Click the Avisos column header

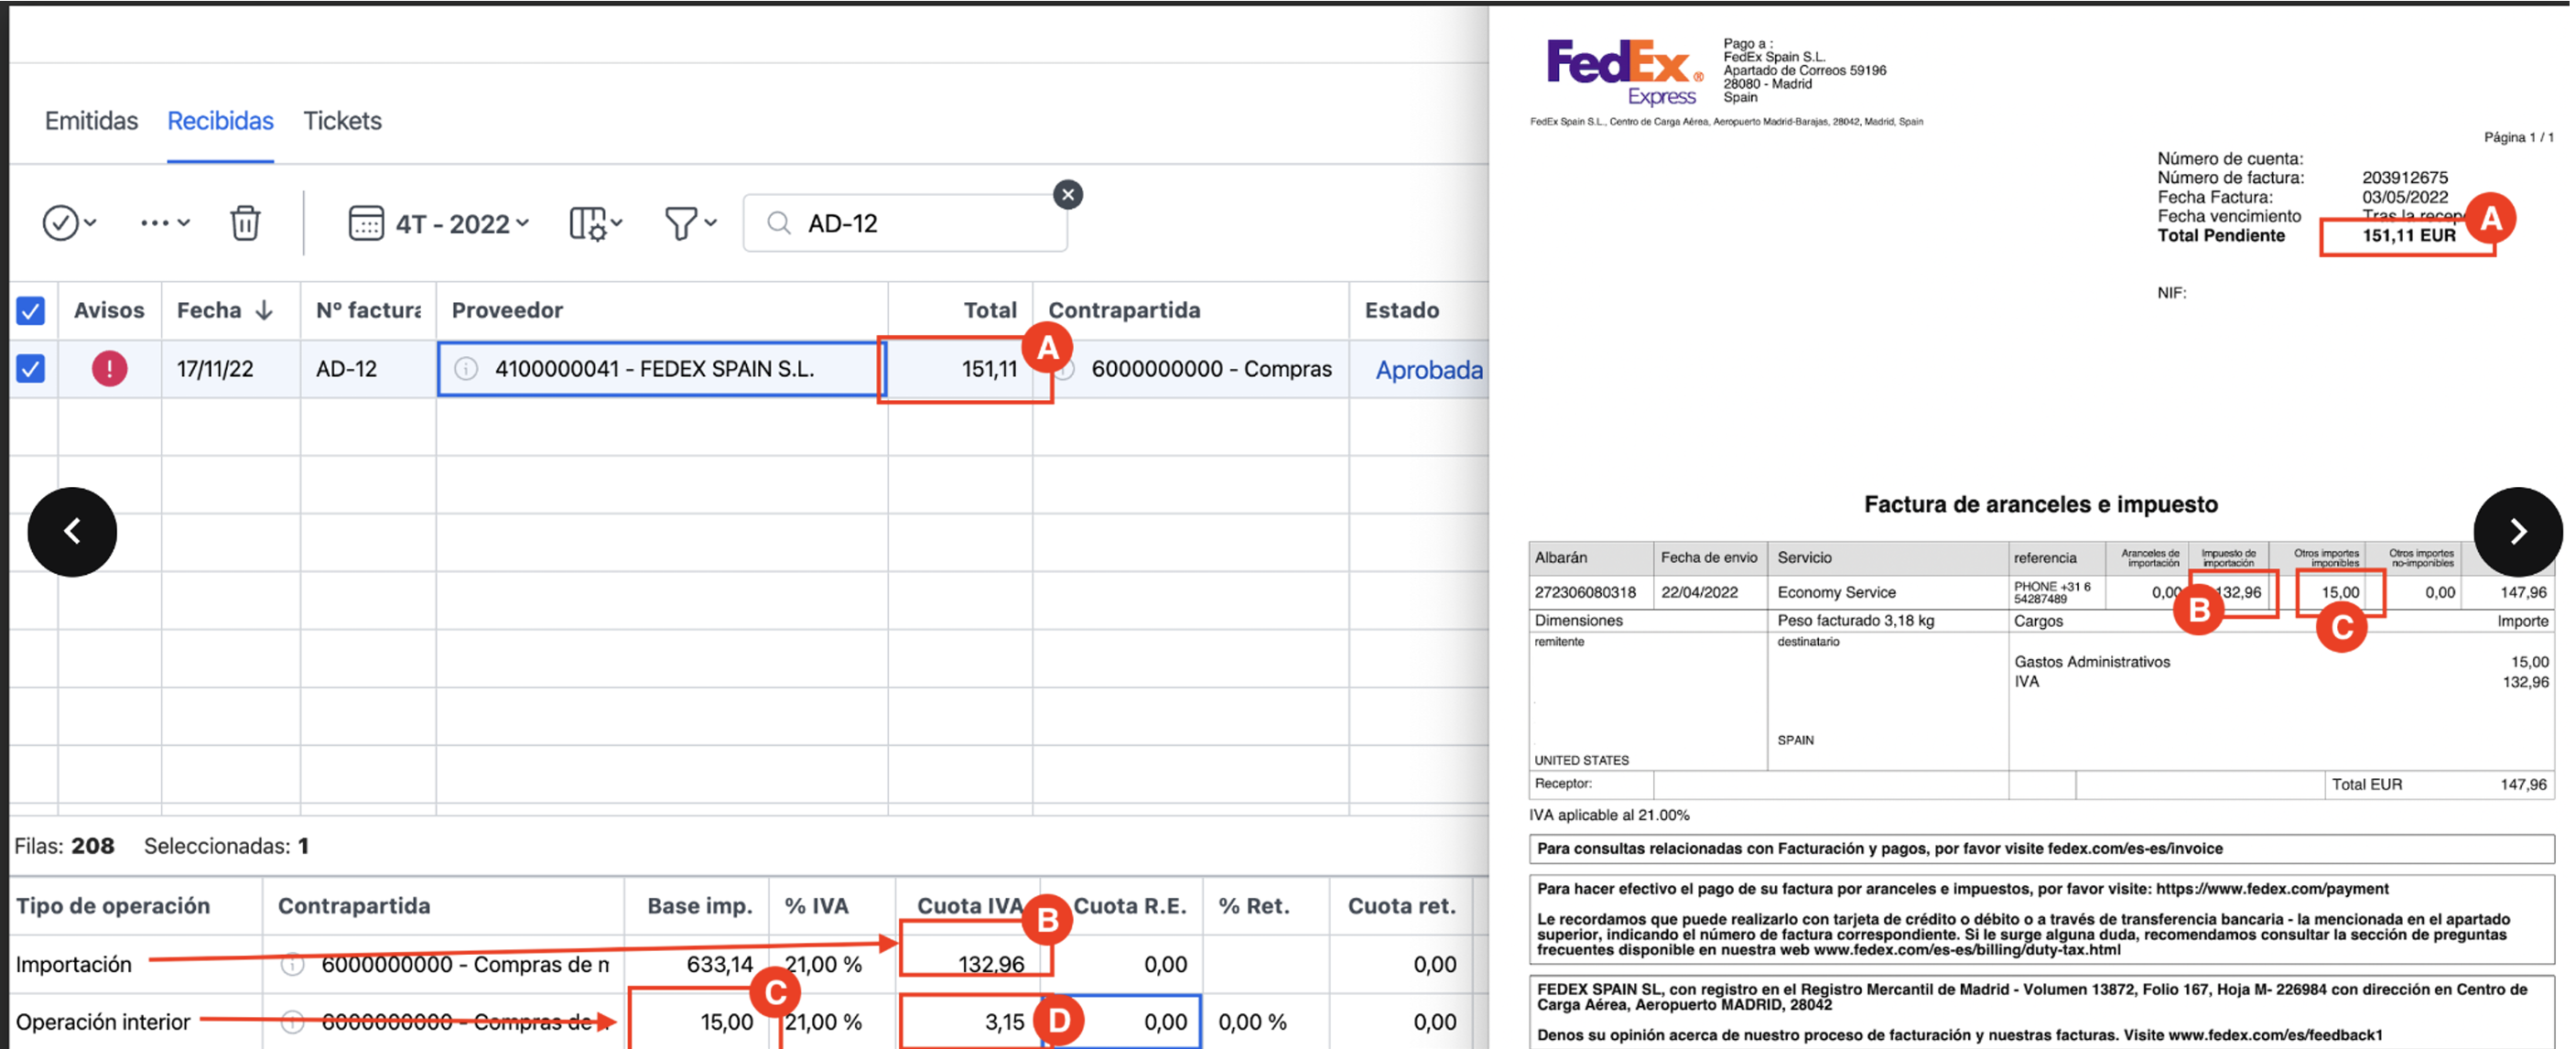[x=109, y=311]
